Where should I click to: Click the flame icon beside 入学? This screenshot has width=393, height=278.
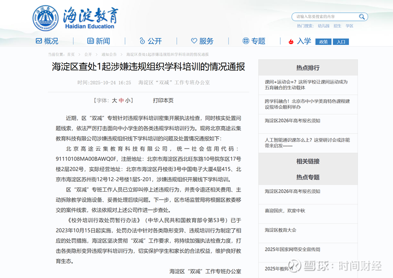291,41
